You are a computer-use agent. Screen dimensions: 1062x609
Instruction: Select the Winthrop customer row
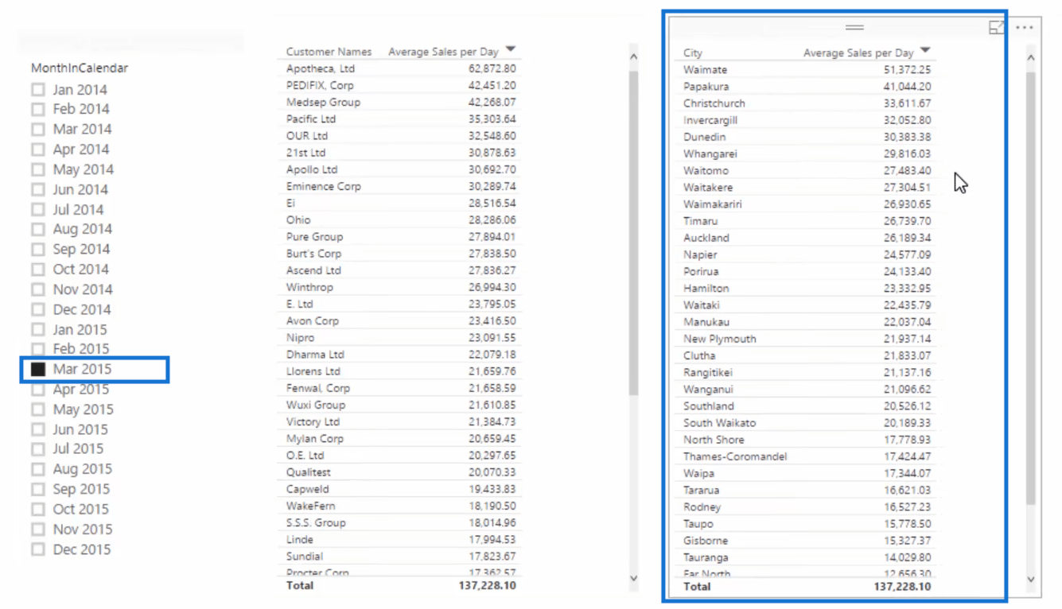(401, 288)
